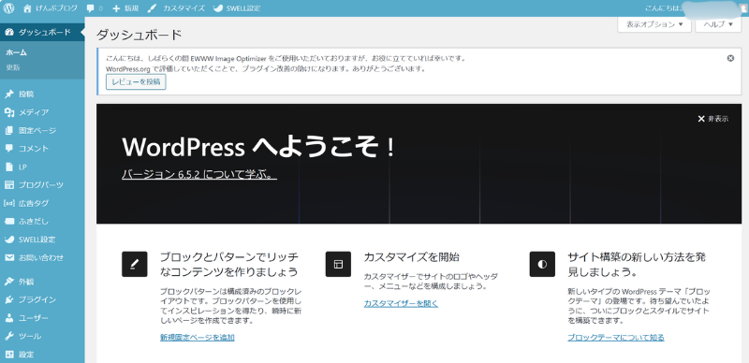Select ホーム submenu item
Image resolution: width=749 pixels, height=363 pixels.
(x=16, y=52)
